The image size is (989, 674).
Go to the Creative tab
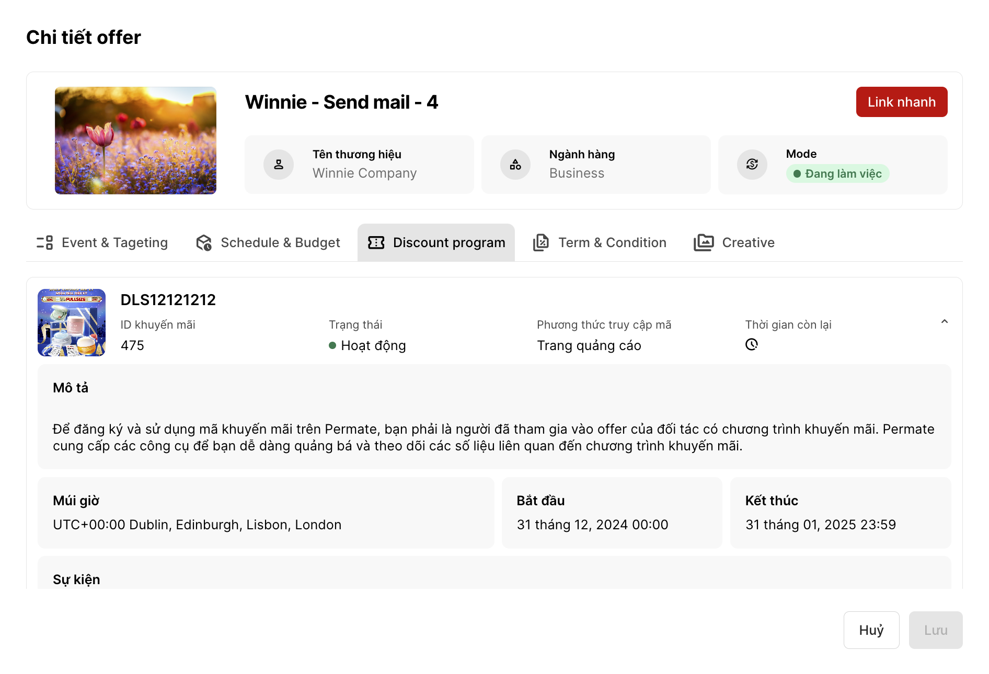748,242
